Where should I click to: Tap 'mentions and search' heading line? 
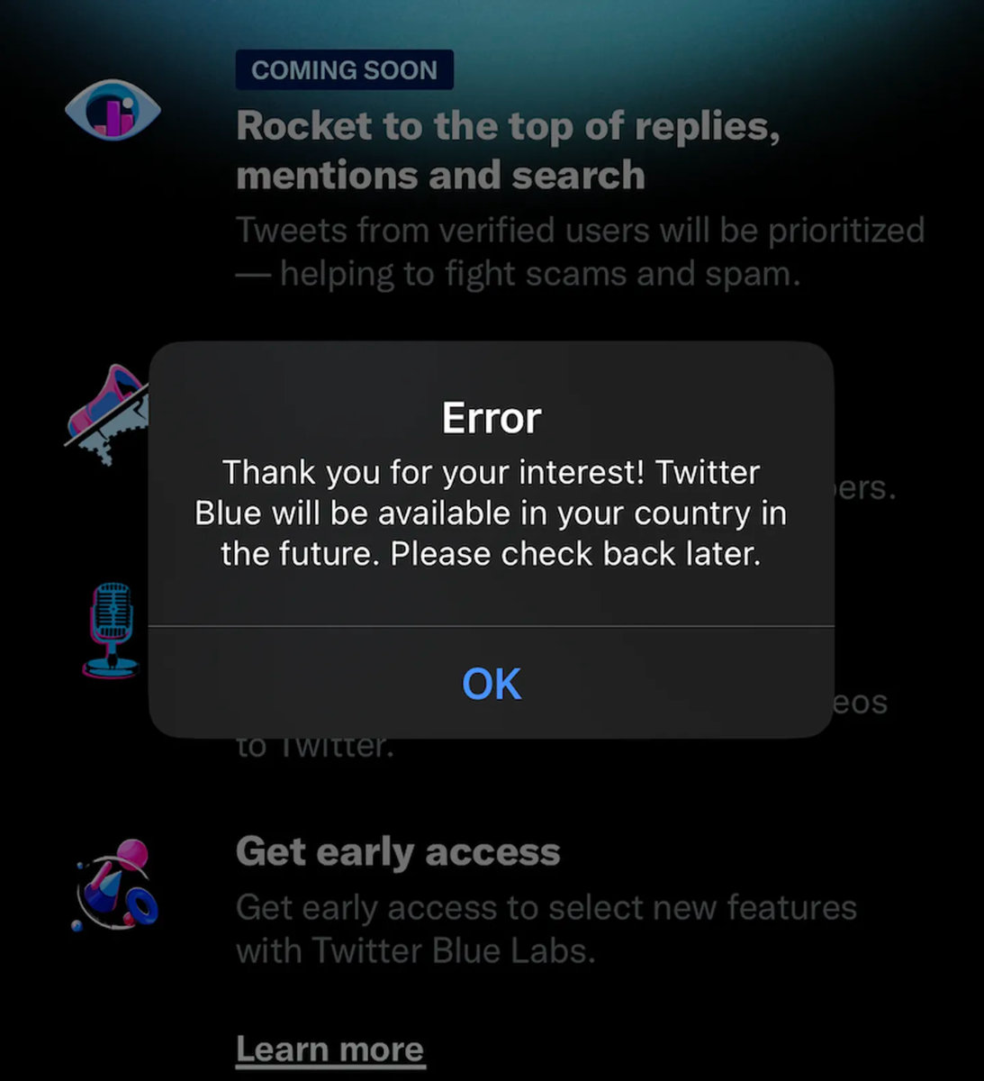click(440, 175)
